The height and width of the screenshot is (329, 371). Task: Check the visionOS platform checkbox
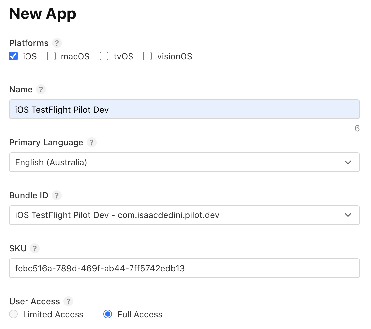click(147, 56)
